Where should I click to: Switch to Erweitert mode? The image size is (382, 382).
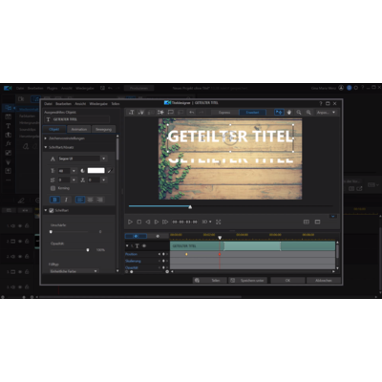pyautogui.click(x=252, y=113)
